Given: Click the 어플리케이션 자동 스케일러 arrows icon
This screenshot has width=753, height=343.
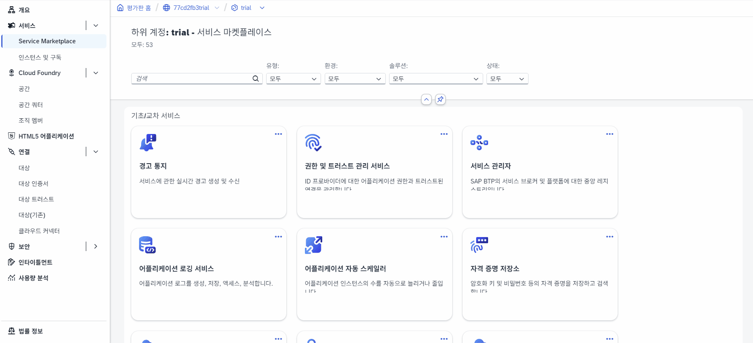Looking at the screenshot, I should point(314,245).
